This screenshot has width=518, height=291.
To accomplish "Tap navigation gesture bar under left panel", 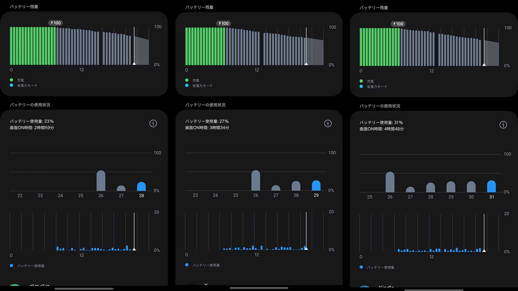I will 84,289.
